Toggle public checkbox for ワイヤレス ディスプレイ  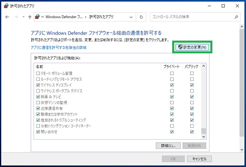(192, 85)
